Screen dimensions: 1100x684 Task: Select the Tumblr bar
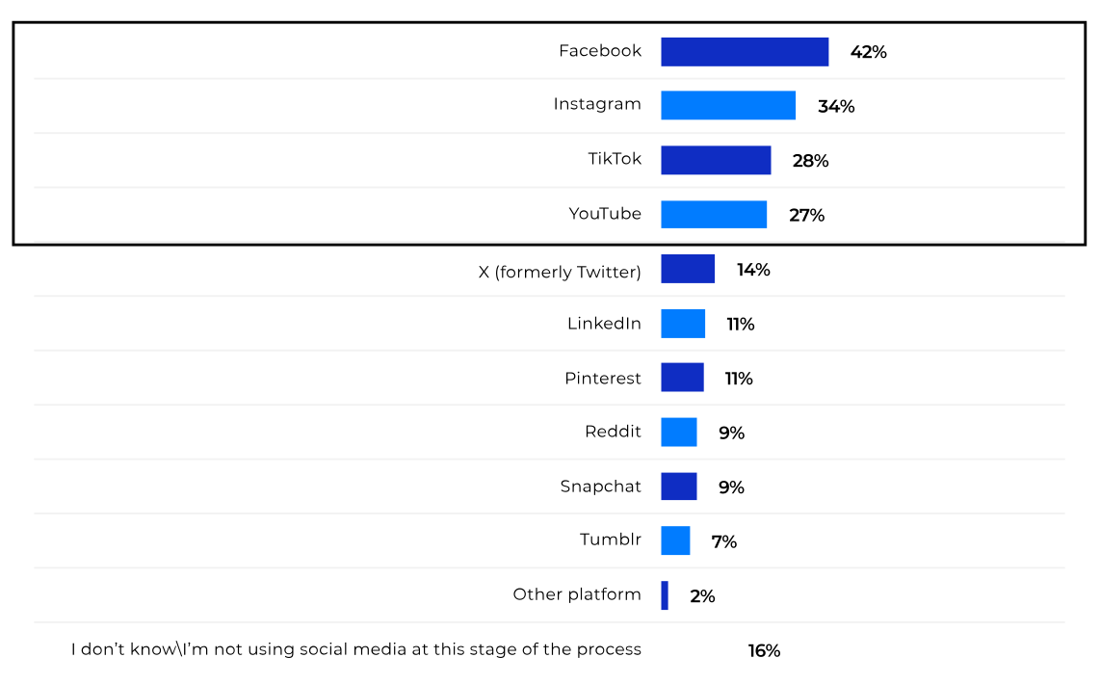pos(675,540)
